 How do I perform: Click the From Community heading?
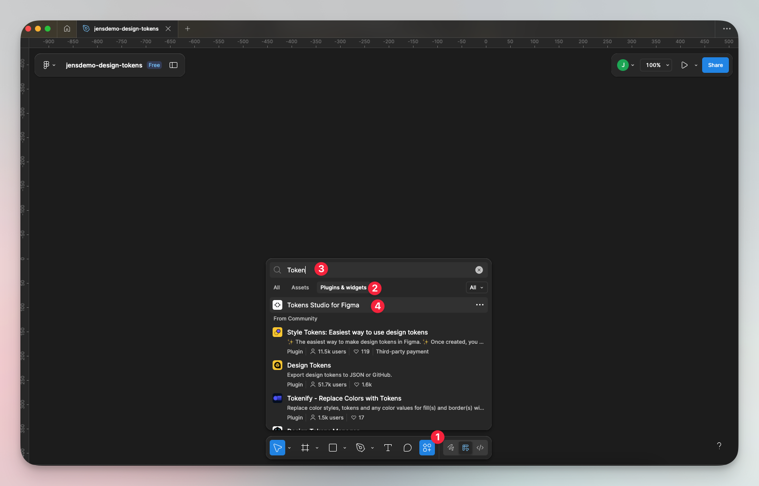pyautogui.click(x=295, y=318)
